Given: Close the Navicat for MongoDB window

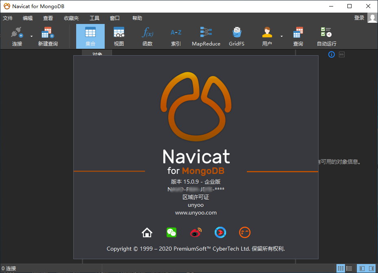Looking at the screenshot, I should 368,6.
